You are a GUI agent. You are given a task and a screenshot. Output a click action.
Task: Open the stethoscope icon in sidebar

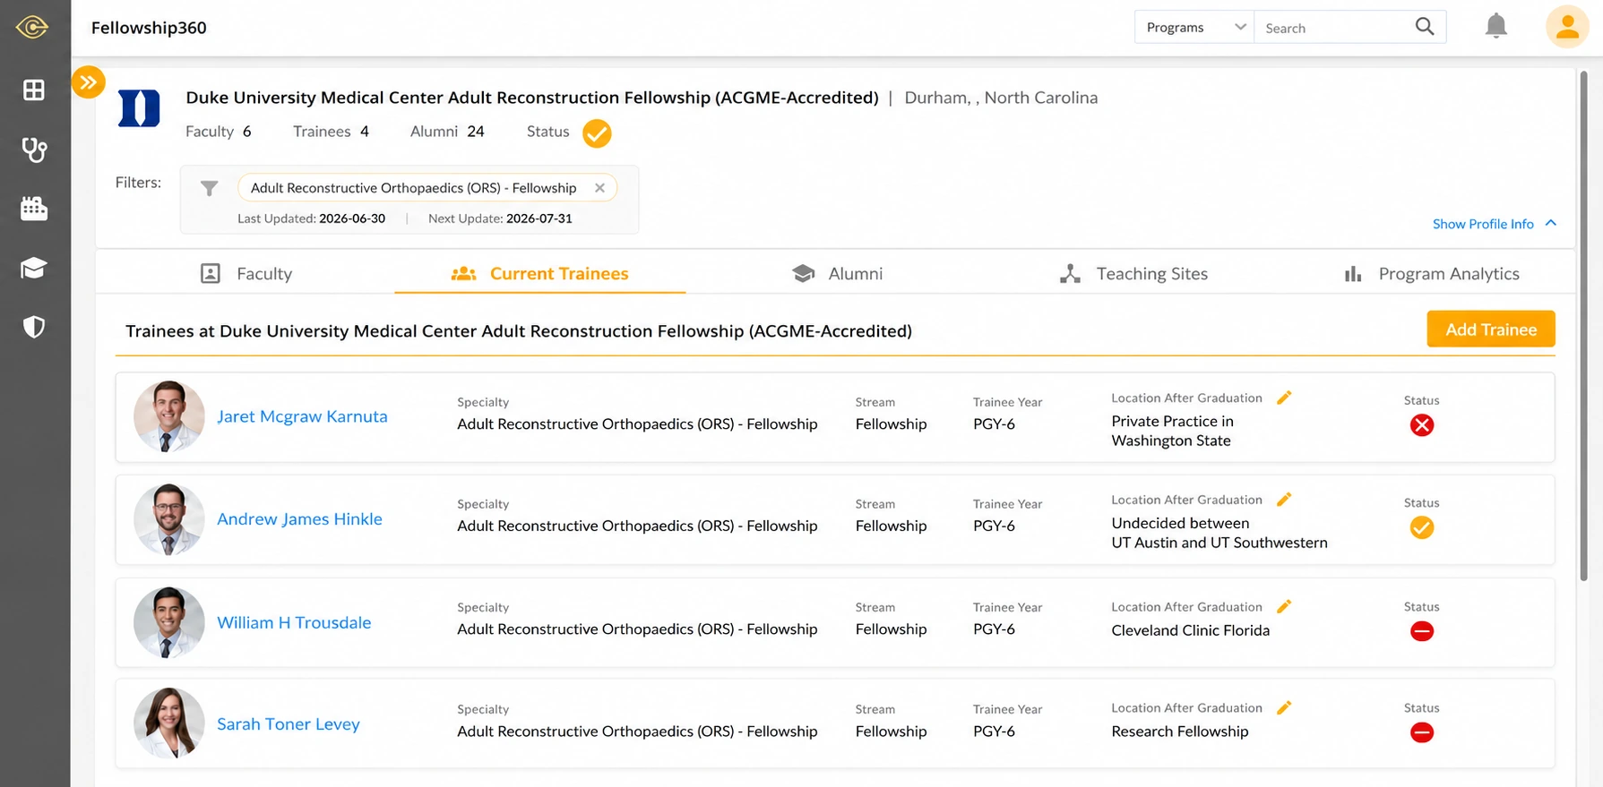pyautogui.click(x=34, y=150)
